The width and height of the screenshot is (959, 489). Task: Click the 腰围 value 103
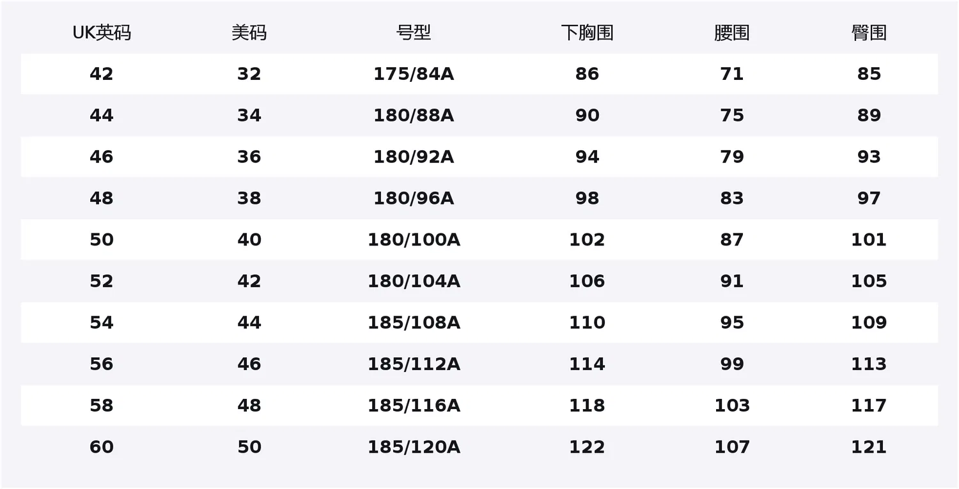click(732, 405)
